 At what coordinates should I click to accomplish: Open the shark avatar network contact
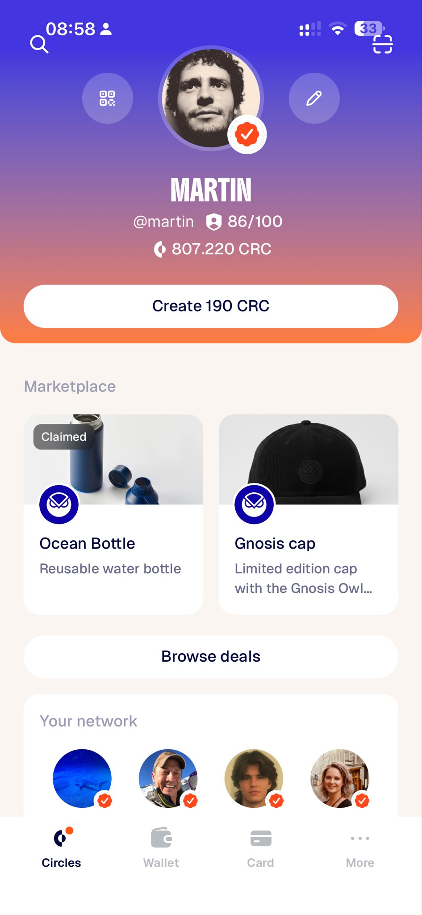click(x=82, y=778)
